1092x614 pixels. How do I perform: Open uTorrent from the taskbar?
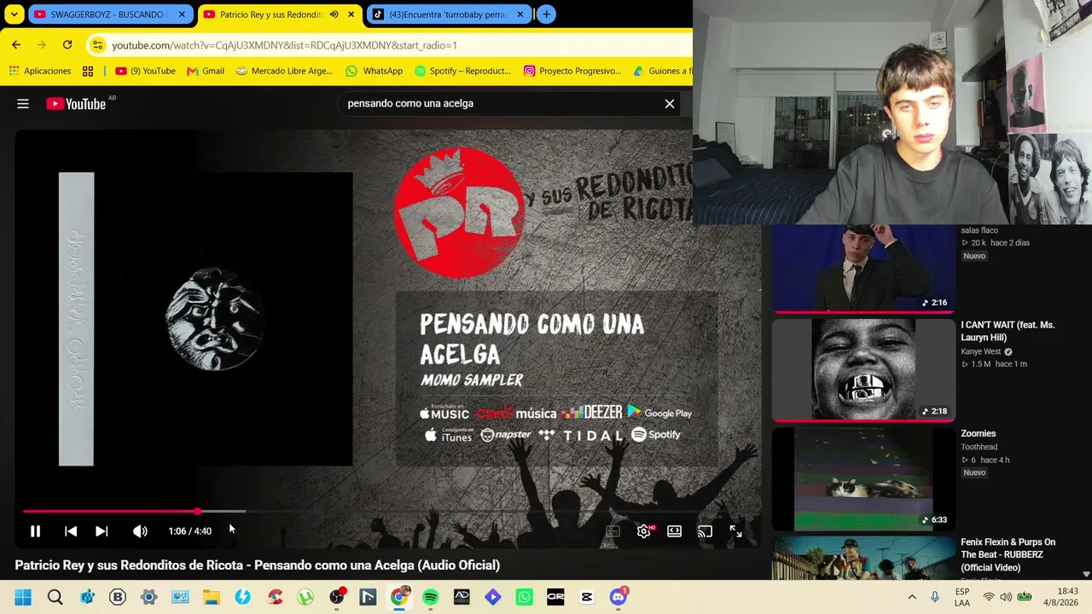305,597
